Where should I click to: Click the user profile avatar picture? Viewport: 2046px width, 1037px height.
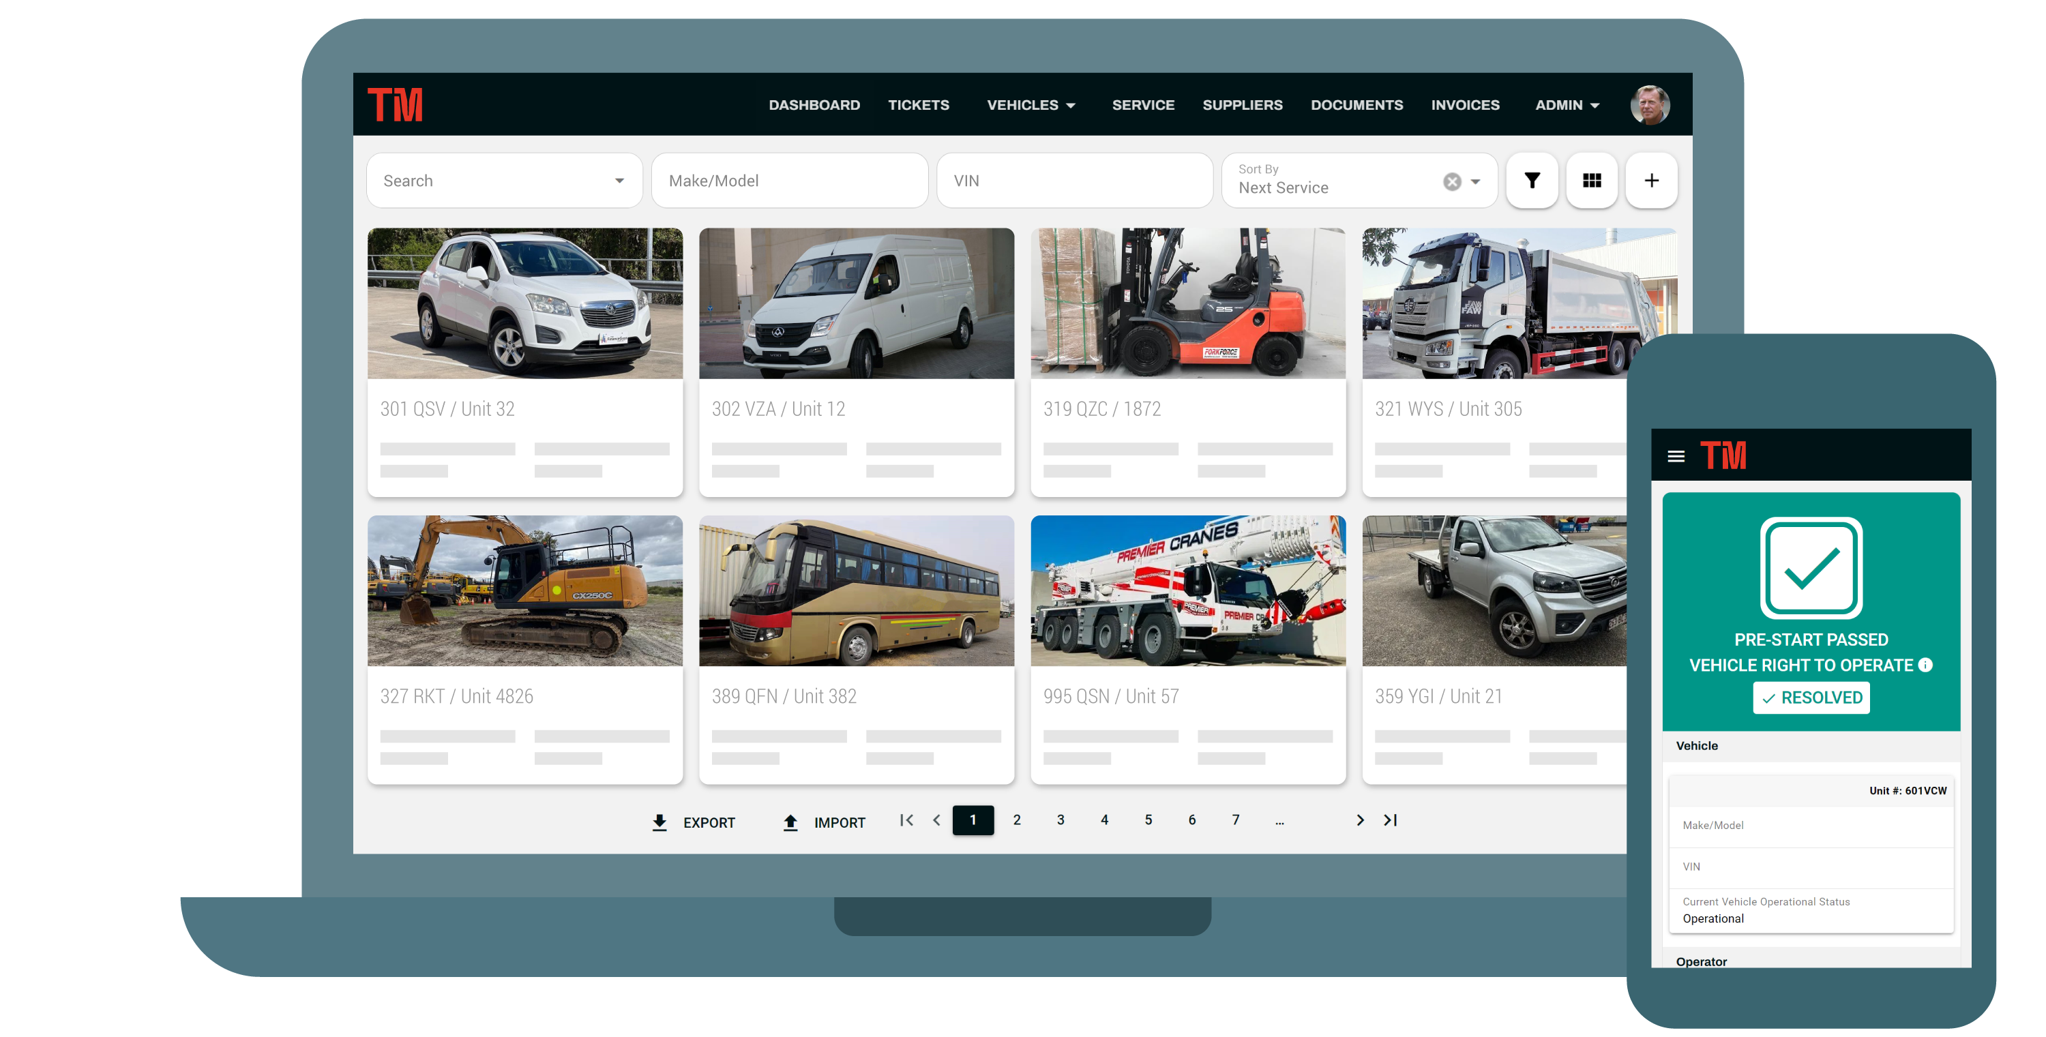tap(1650, 104)
